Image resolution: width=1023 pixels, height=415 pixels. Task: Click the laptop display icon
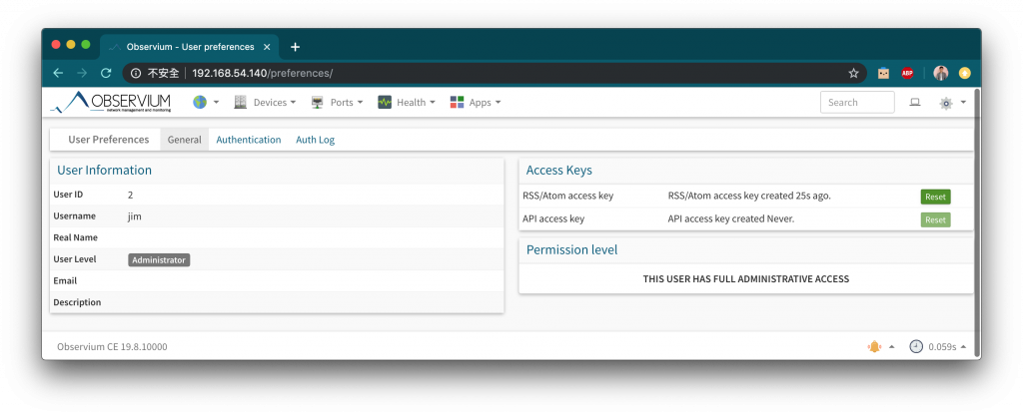coord(915,103)
